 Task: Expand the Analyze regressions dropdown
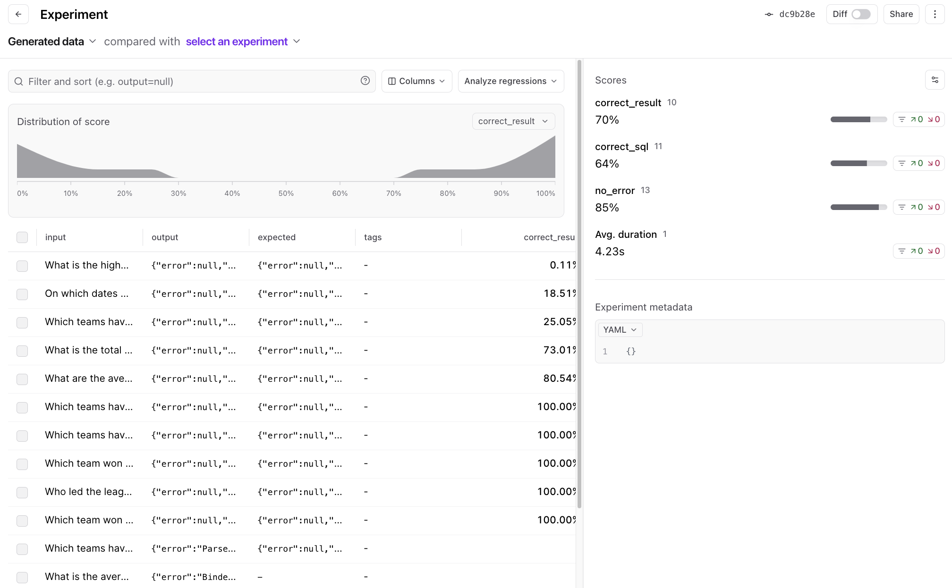coord(510,81)
